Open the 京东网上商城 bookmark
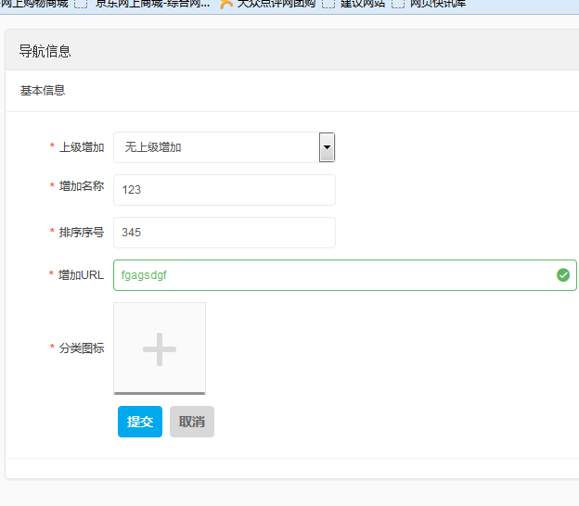This screenshot has width=579, height=506. point(152,4)
